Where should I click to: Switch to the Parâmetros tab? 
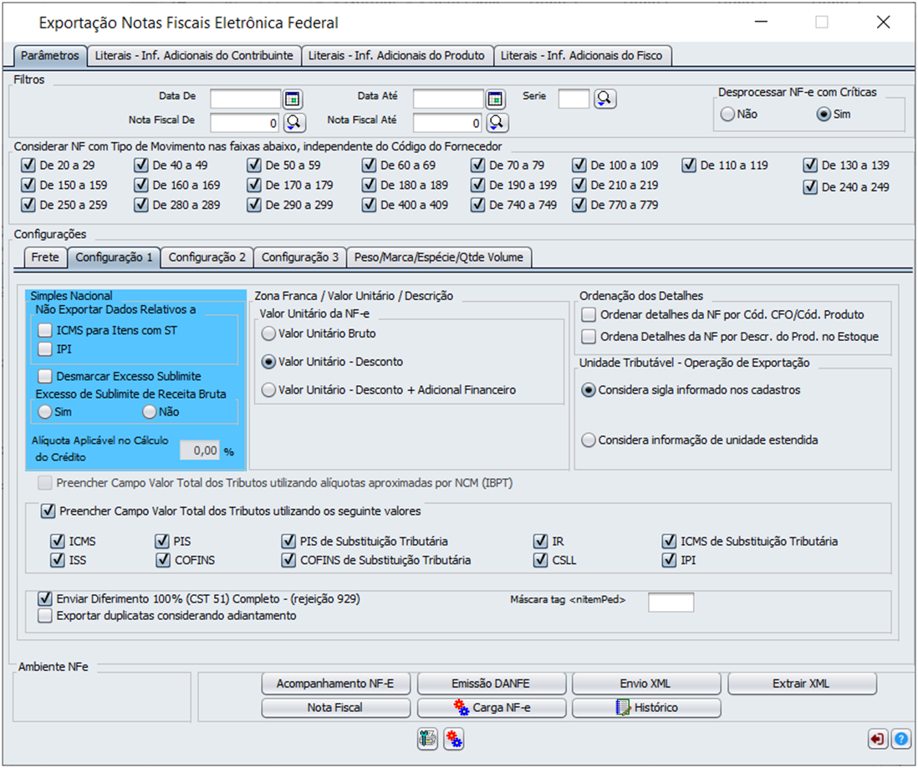50,56
